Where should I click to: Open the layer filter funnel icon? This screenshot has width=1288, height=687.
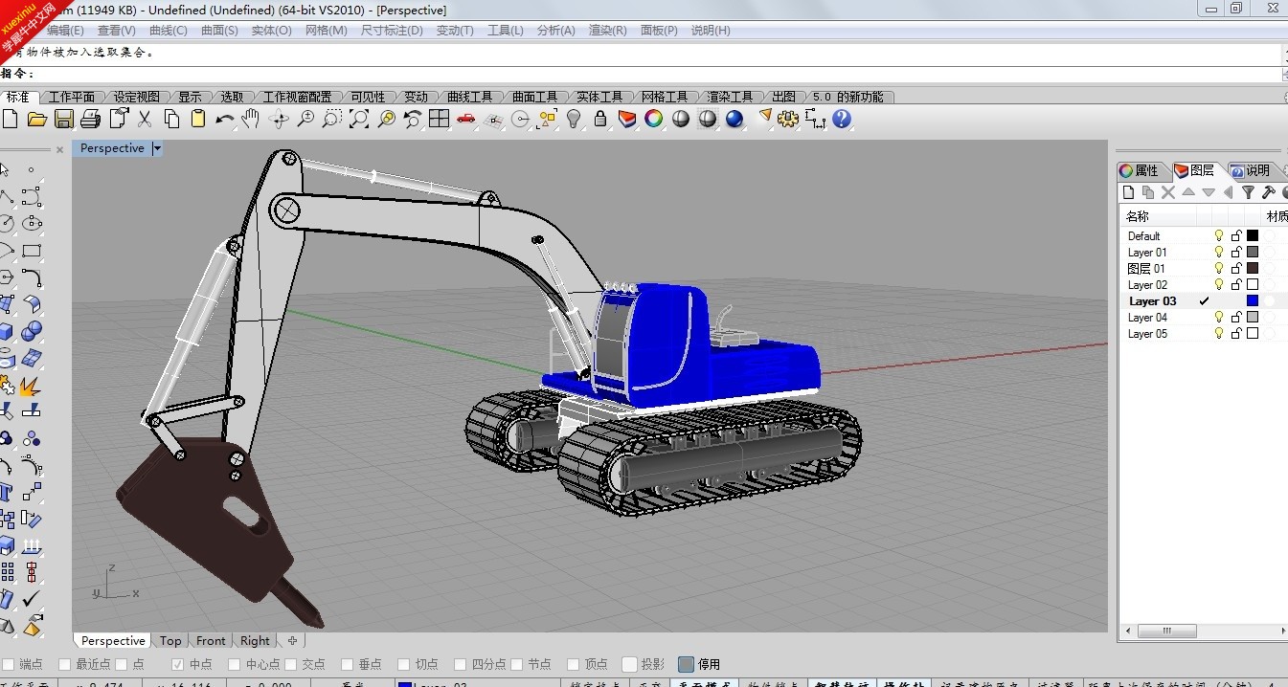coord(1249,192)
